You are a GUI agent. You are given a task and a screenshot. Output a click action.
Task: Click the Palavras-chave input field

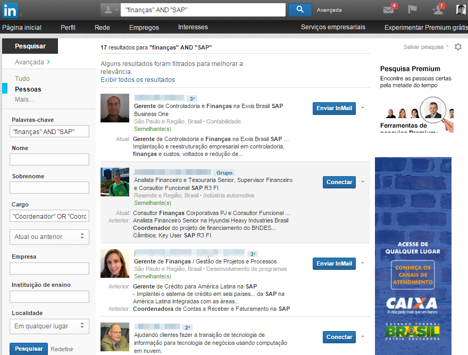pyautogui.click(x=49, y=131)
